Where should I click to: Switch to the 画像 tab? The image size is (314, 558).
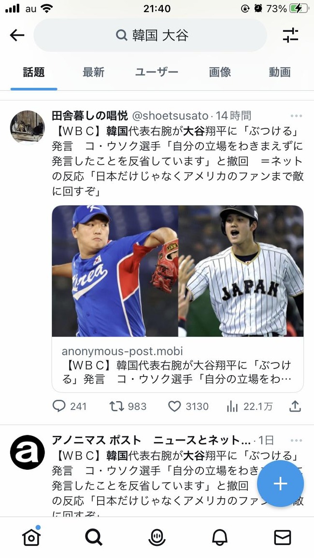tap(220, 72)
